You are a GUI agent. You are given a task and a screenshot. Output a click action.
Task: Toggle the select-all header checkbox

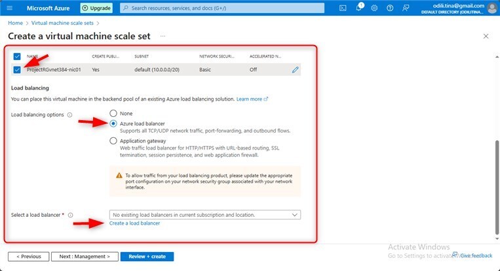click(17, 57)
